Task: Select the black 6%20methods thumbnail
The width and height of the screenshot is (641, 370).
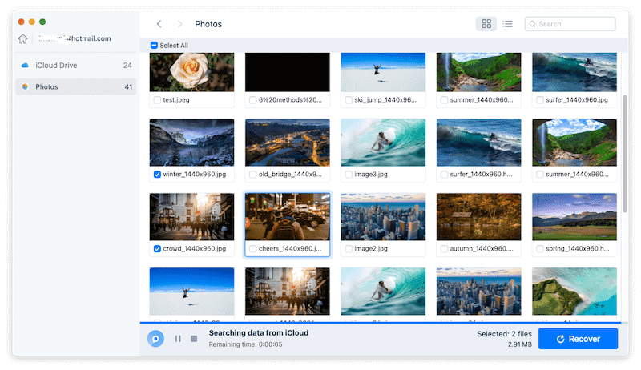Action: tap(288, 72)
